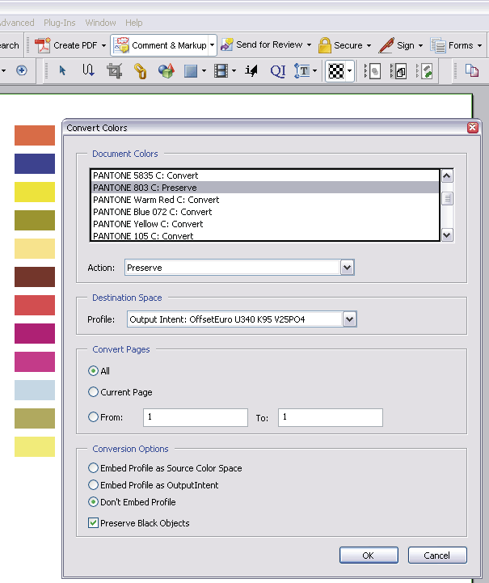
Task: Select PANTONE Warm Red C: Convert row
Action: [x=265, y=200]
